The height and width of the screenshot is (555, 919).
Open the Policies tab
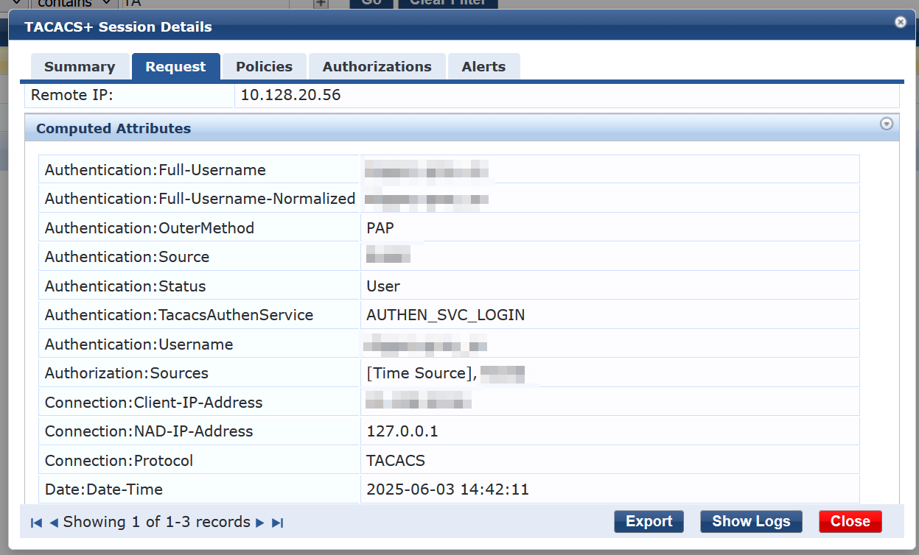(263, 66)
